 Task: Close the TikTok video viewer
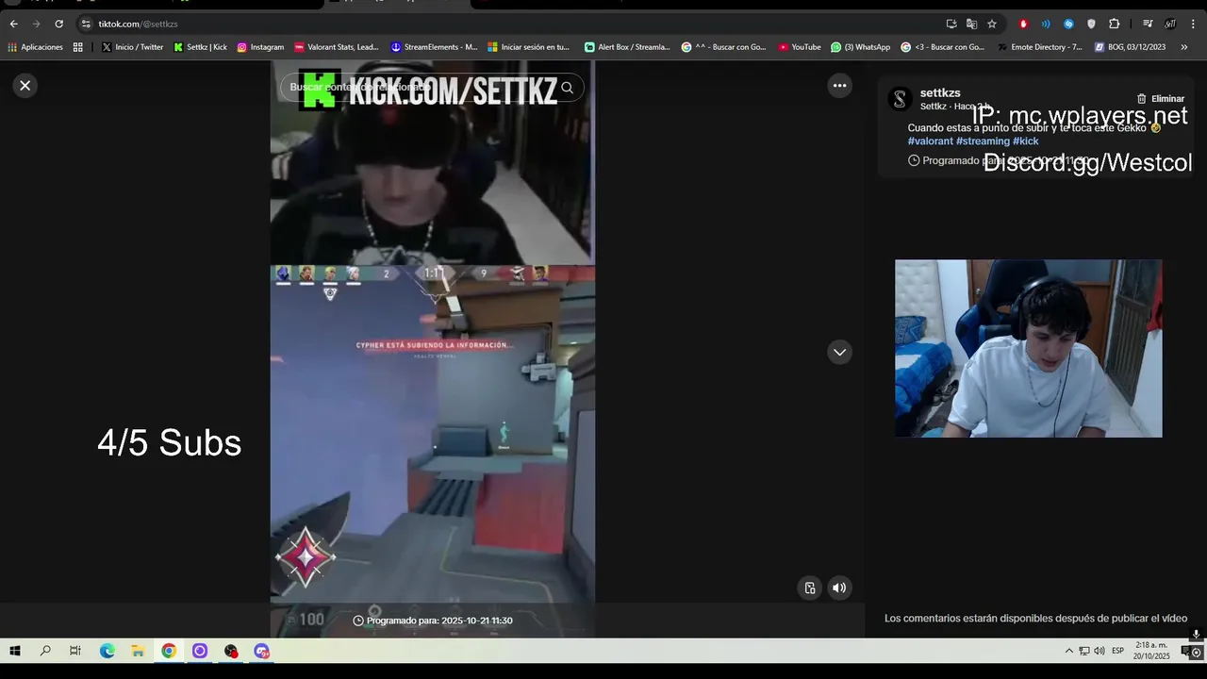25,86
